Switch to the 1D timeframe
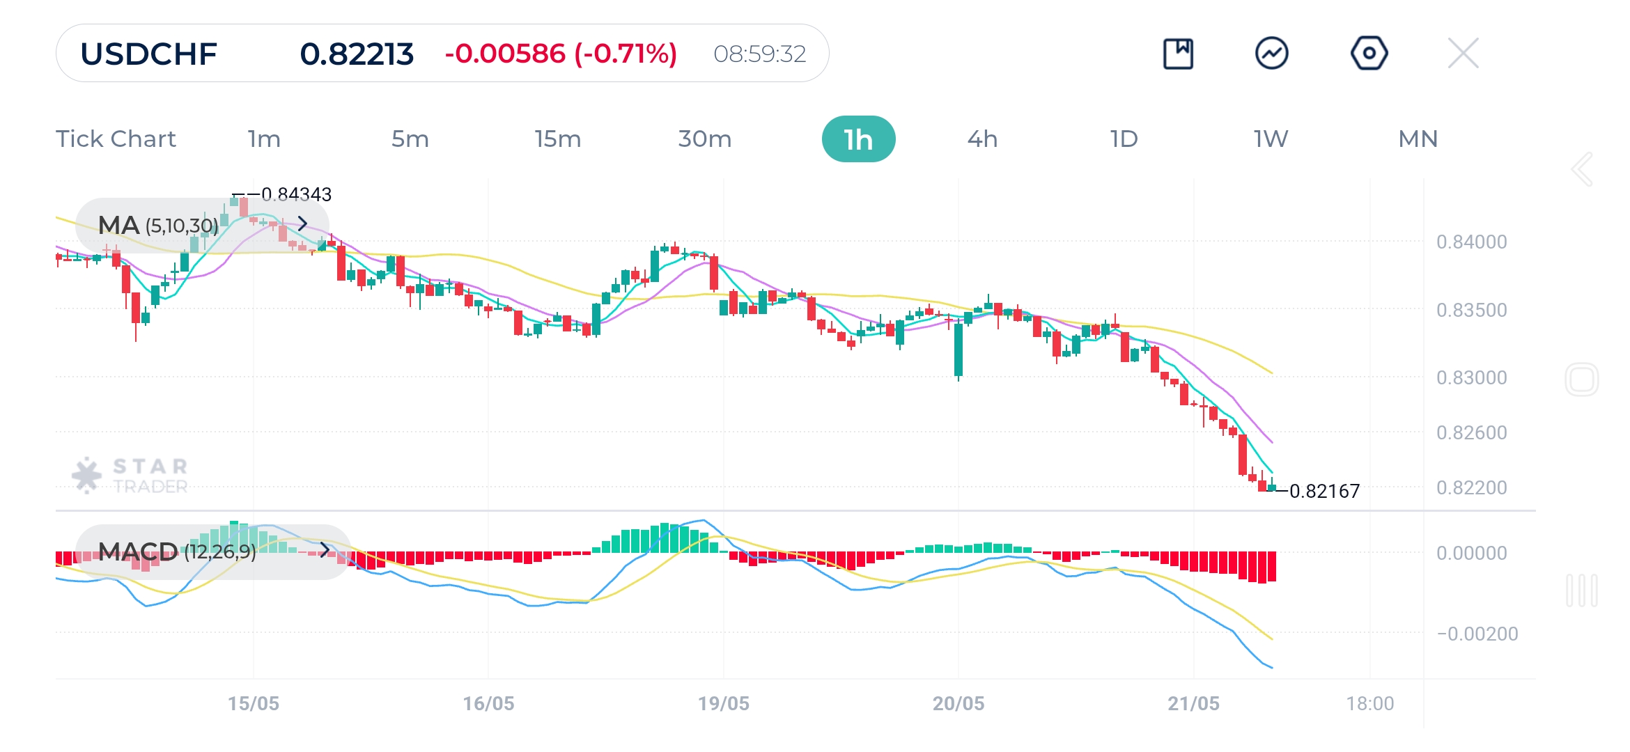Screen dimensions: 1630x752 tap(1124, 139)
